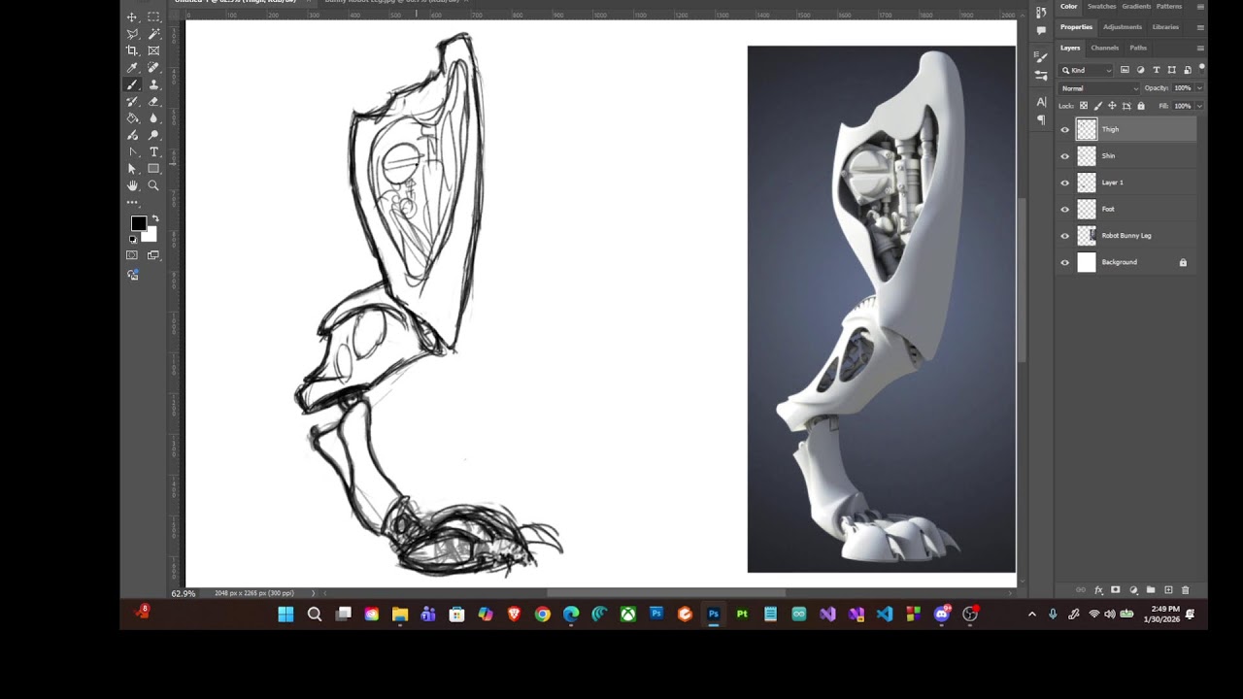This screenshot has height=699, width=1243.
Task: Open the Properties panel options menu
Action: (x=1200, y=27)
